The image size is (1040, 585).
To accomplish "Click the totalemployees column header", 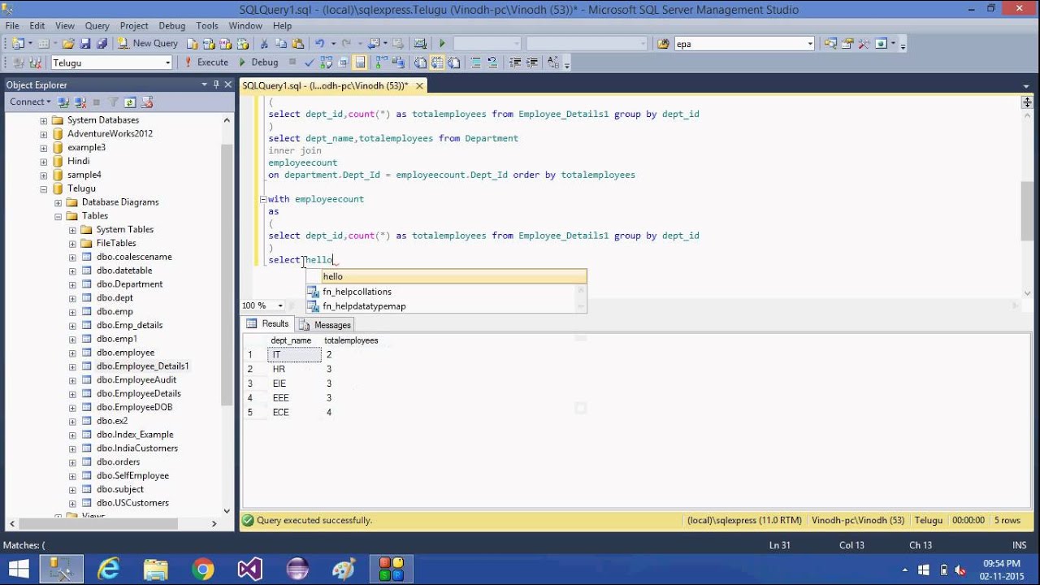I will (x=351, y=340).
